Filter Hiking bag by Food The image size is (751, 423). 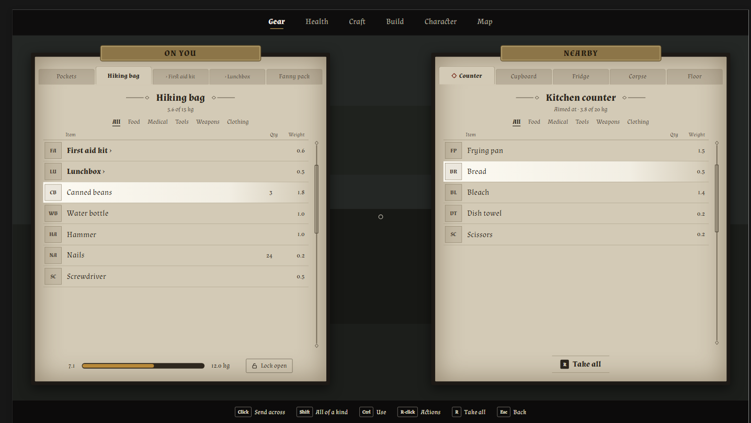134,122
